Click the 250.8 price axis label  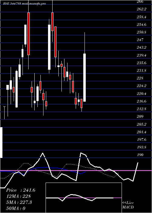(142, 32)
